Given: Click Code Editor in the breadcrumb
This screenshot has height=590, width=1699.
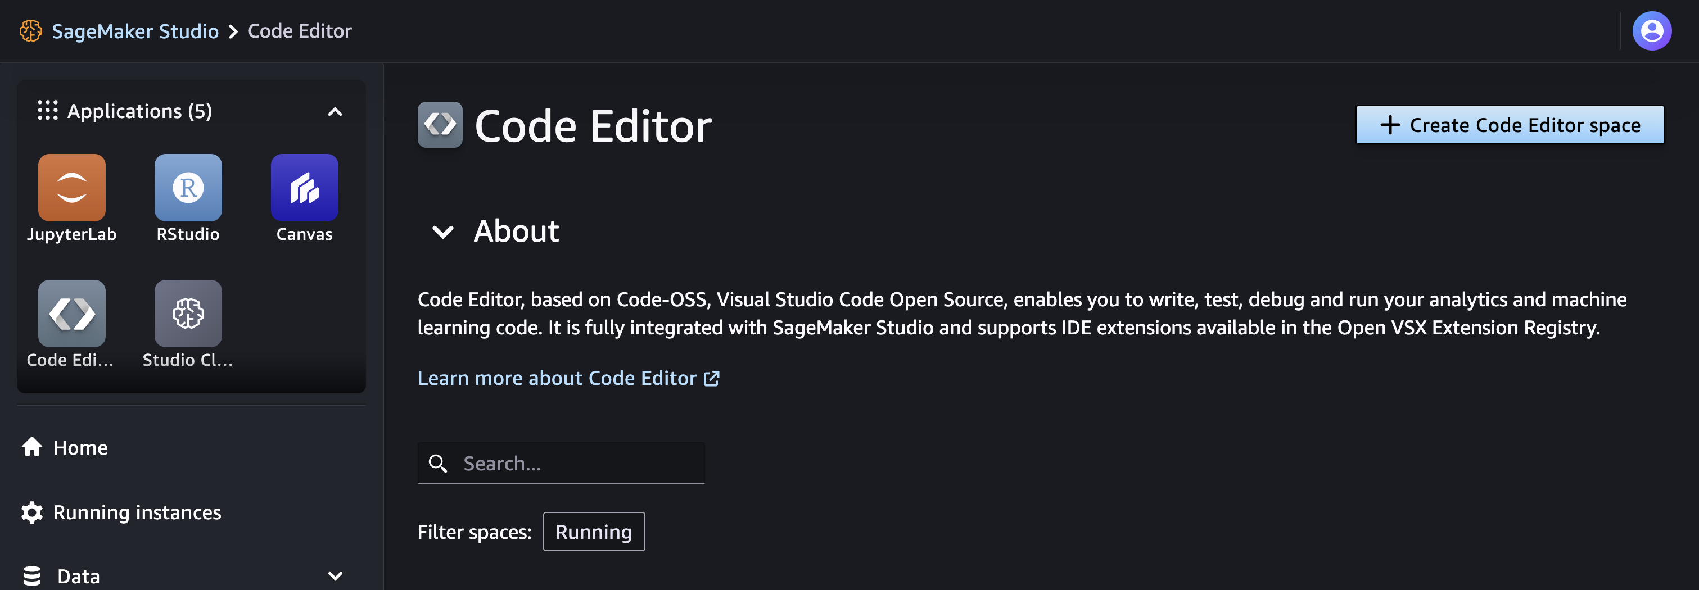Looking at the screenshot, I should point(300,30).
